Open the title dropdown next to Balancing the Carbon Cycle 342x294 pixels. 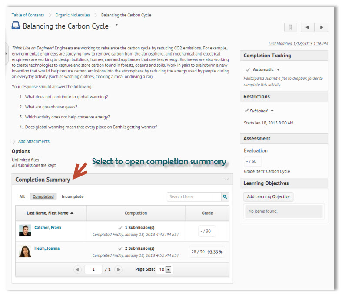(x=116, y=25)
